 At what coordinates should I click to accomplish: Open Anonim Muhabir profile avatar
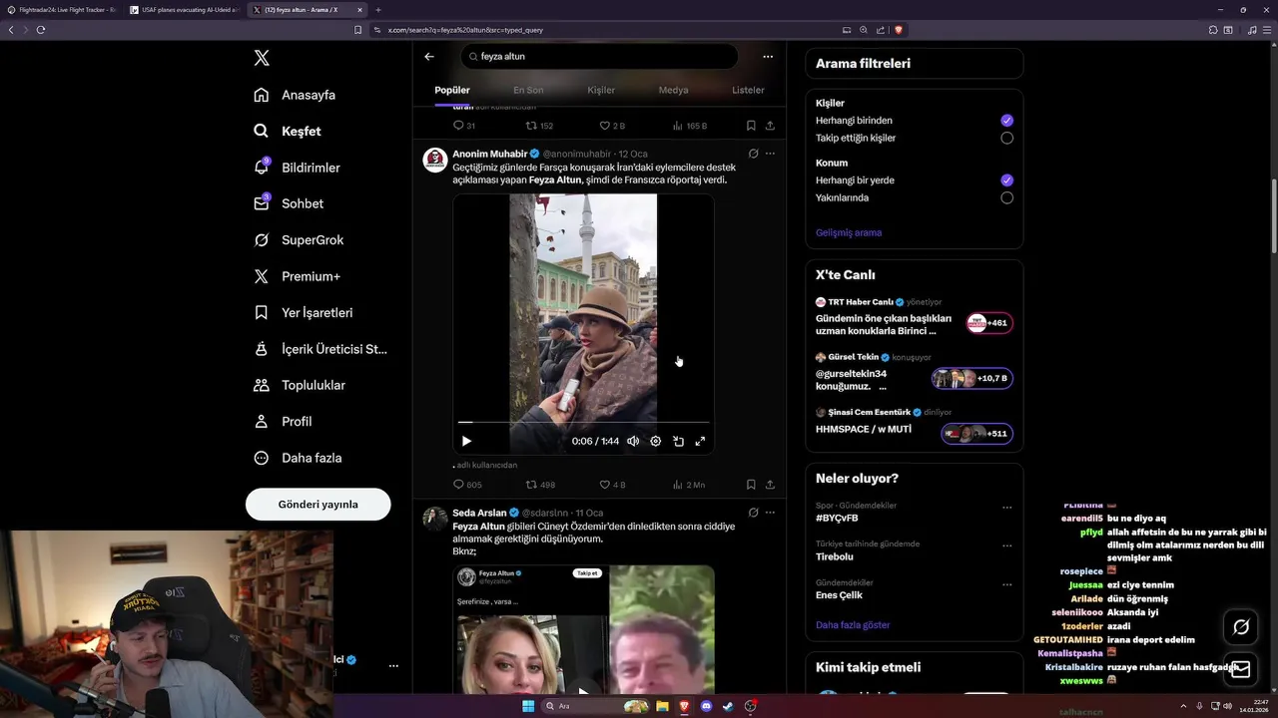tap(435, 160)
